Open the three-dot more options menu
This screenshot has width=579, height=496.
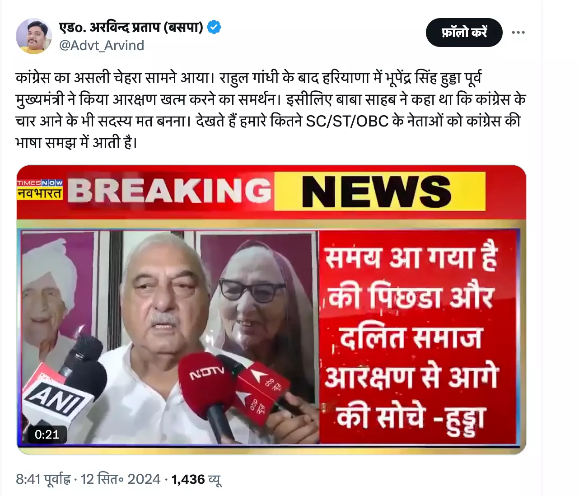tap(518, 33)
